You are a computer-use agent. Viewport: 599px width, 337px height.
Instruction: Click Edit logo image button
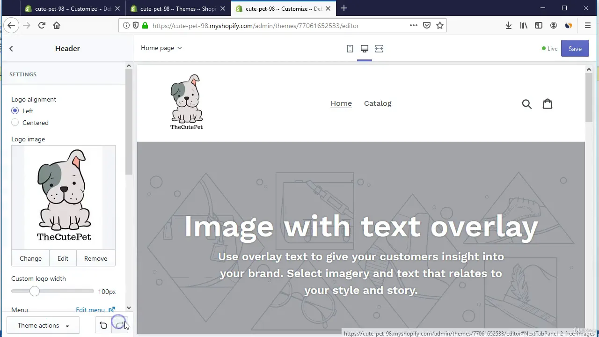tap(63, 258)
